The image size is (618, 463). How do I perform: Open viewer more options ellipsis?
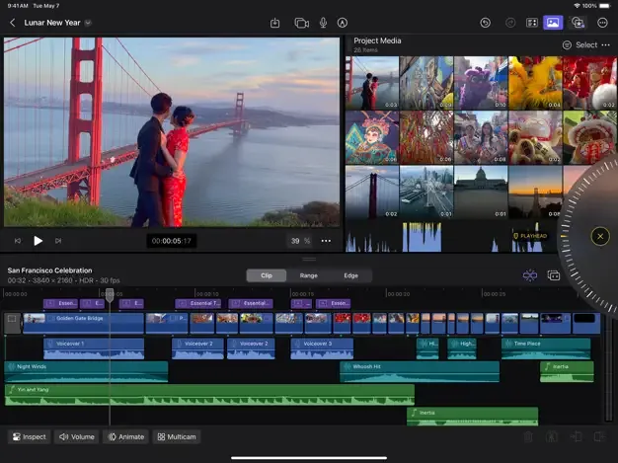pos(326,241)
